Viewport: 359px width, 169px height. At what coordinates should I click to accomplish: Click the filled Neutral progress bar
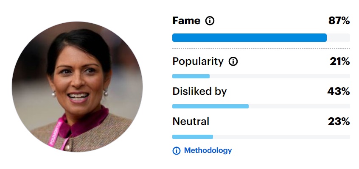pos(193,137)
